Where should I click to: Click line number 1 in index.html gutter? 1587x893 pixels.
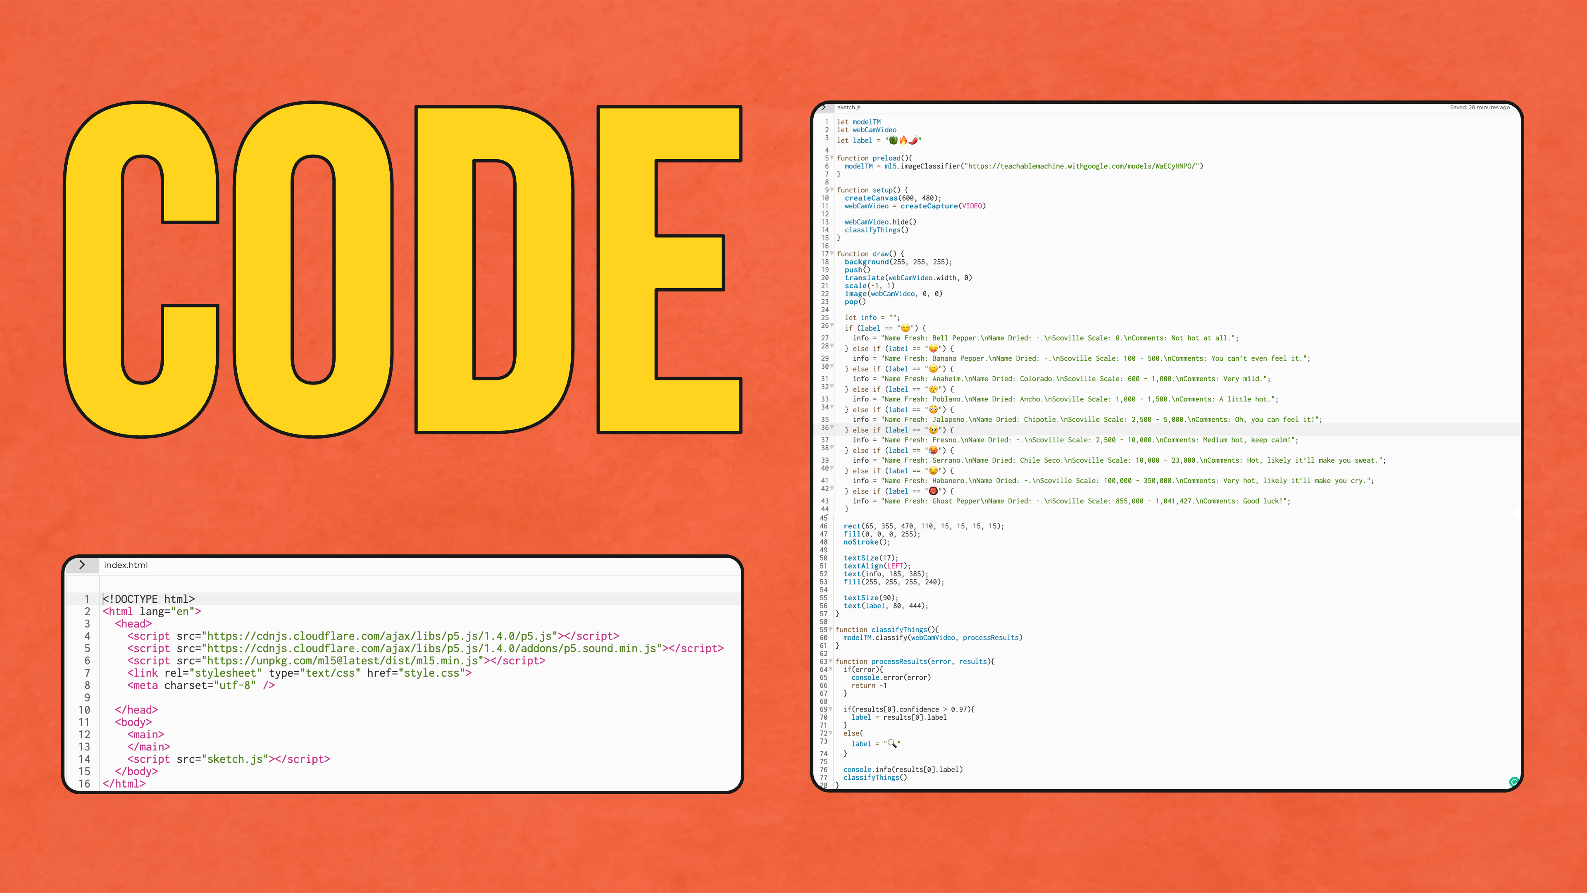(87, 599)
